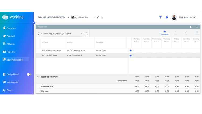Image resolution: width=202 pixels, height=114 pixels.
Task: Toggle the Design Portal switch
Action: [x=29, y=75]
